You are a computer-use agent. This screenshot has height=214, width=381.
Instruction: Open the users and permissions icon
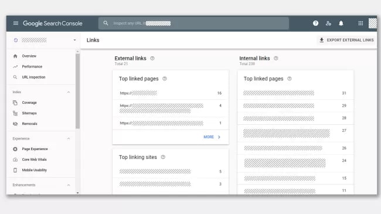point(328,23)
